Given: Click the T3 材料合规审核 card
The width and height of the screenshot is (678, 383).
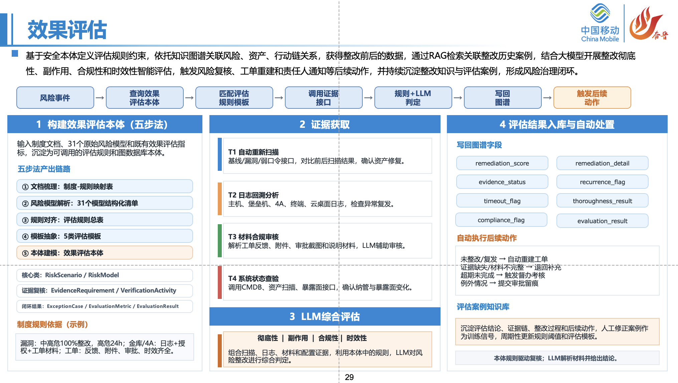Looking at the screenshot, I should click(327, 241).
